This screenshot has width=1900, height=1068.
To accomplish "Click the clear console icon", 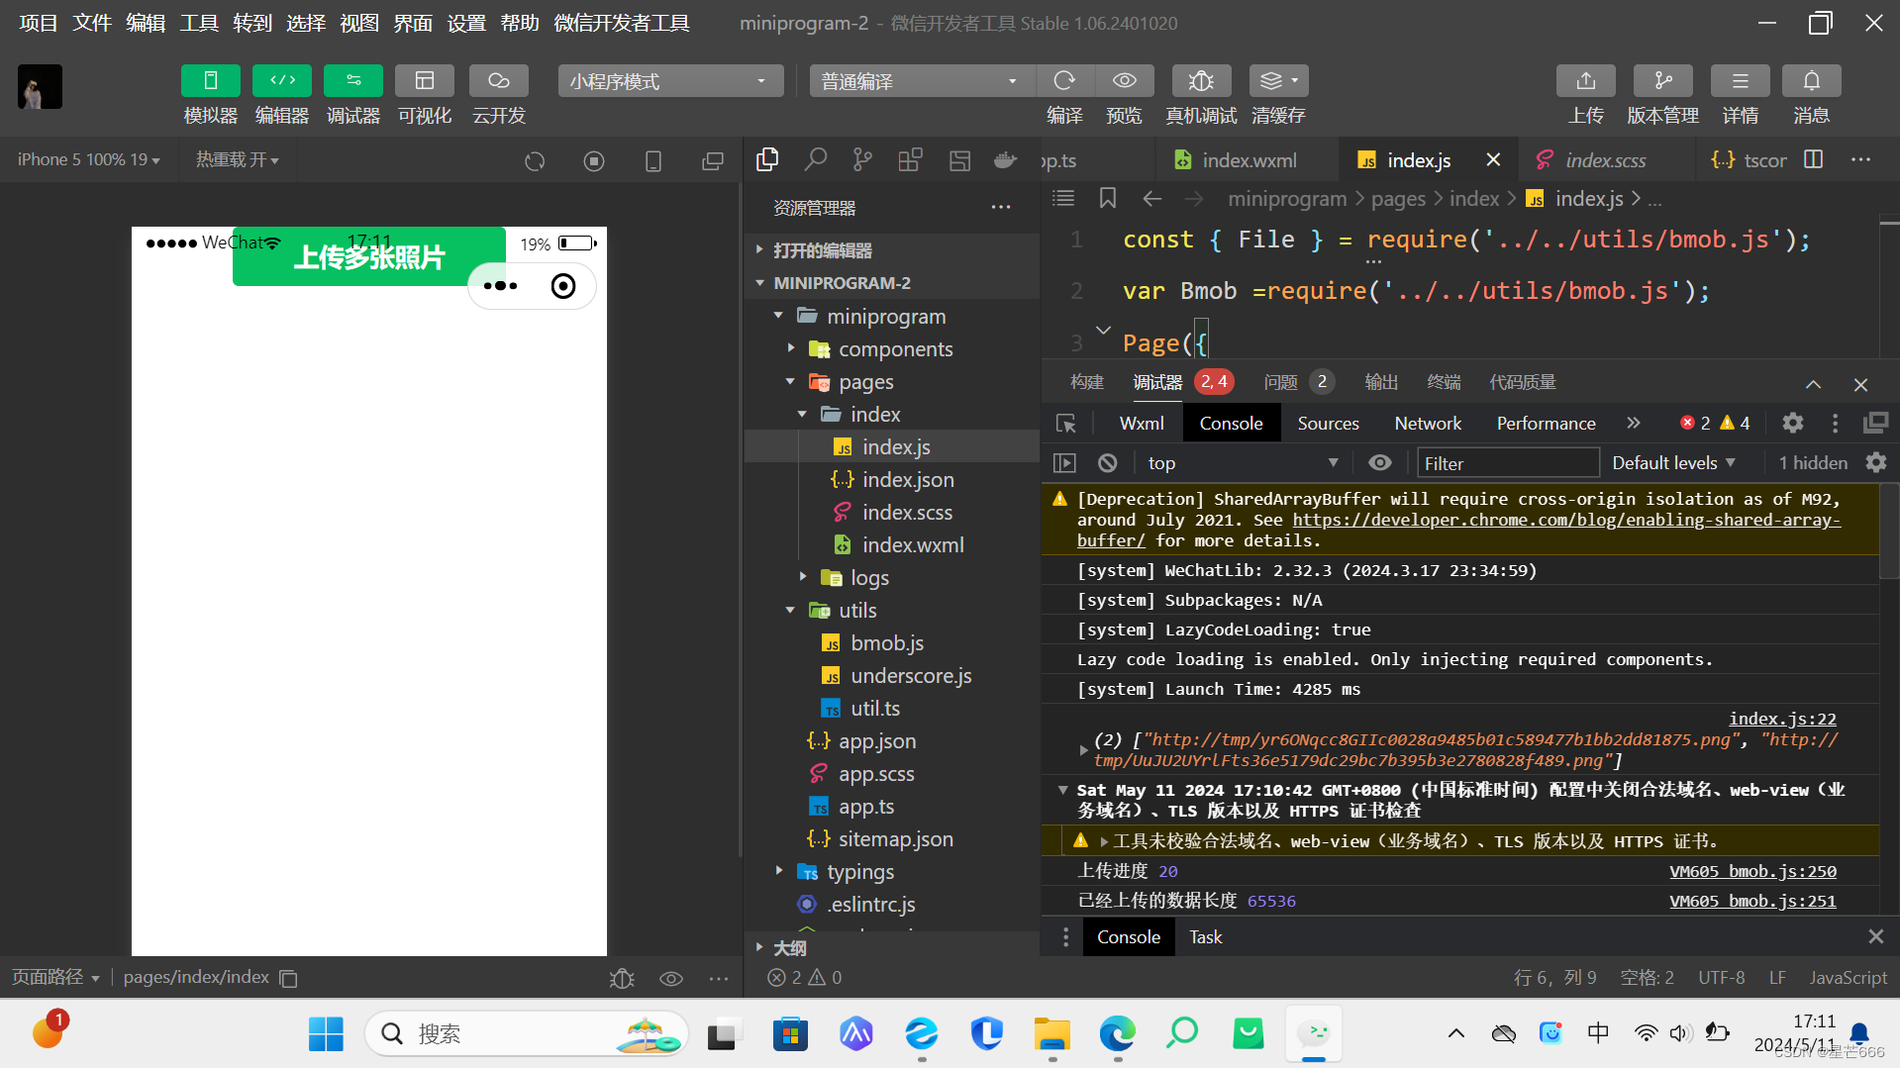I will 1107,463.
